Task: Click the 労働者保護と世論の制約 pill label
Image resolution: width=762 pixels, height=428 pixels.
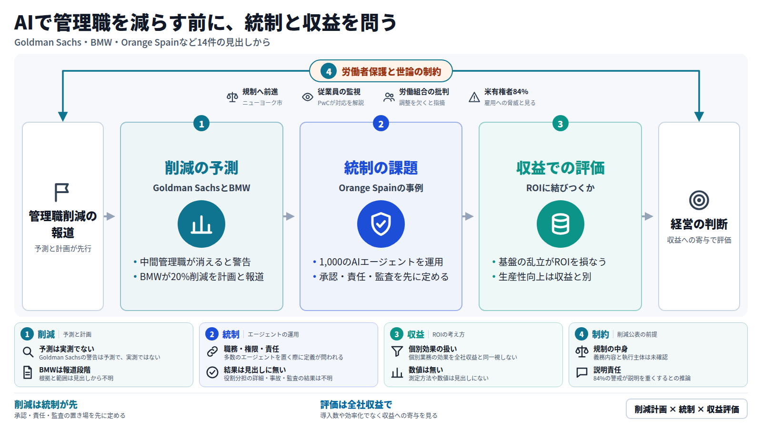Action: [381, 71]
